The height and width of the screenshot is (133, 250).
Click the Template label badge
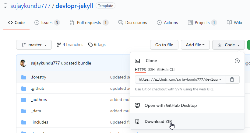tap(105, 6)
